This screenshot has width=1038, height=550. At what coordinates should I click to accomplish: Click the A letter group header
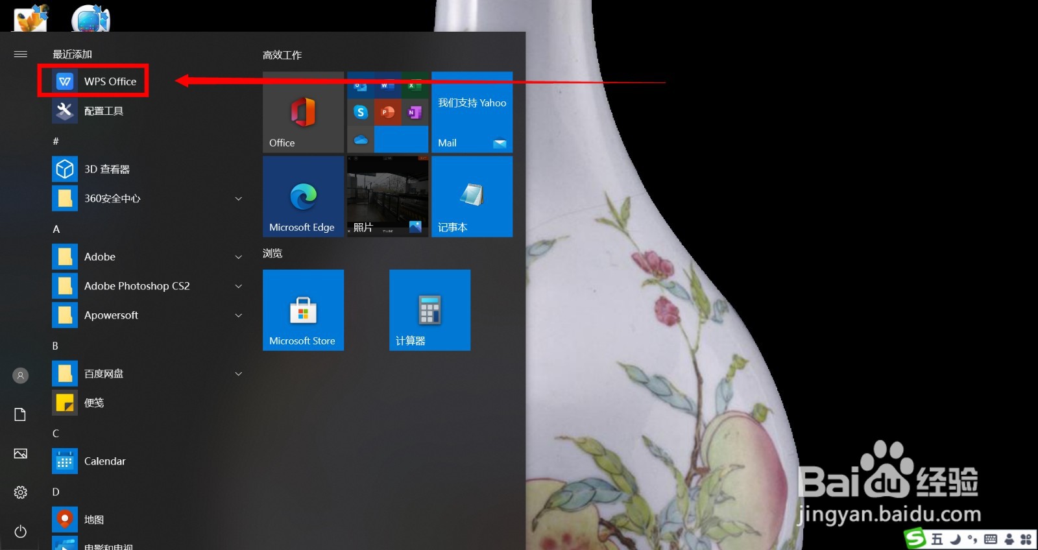[x=56, y=229]
